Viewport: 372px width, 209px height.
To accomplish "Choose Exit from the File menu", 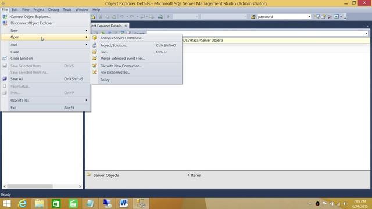I will pyautogui.click(x=46, y=107).
